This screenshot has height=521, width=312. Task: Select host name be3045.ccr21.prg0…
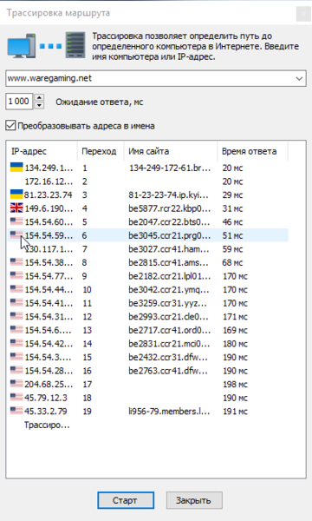(x=169, y=235)
